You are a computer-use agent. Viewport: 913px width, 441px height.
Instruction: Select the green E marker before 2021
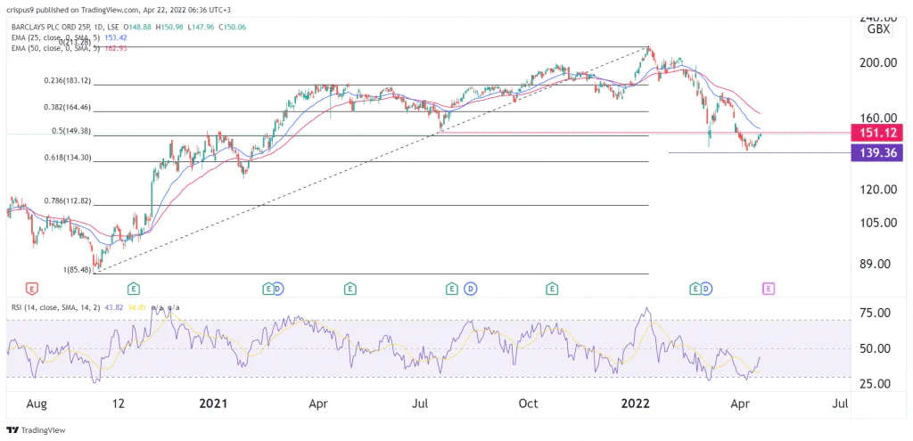pos(133,289)
